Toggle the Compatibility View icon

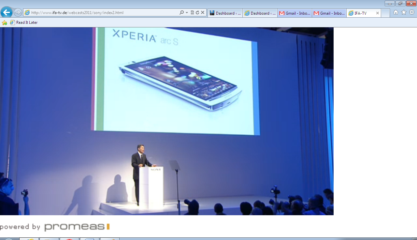tap(192, 13)
